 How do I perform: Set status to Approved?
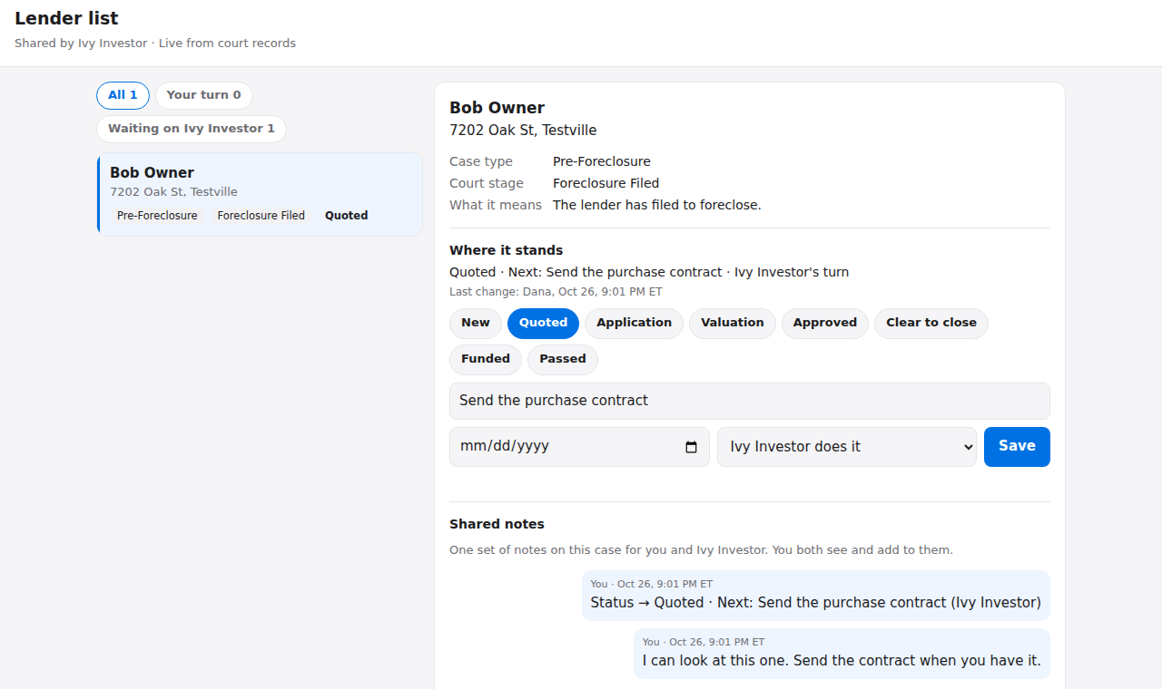[825, 324]
